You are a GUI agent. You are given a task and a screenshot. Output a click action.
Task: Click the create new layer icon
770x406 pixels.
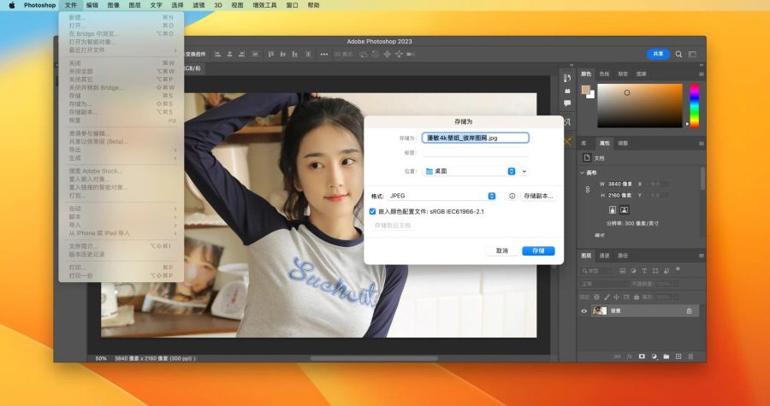(678, 356)
